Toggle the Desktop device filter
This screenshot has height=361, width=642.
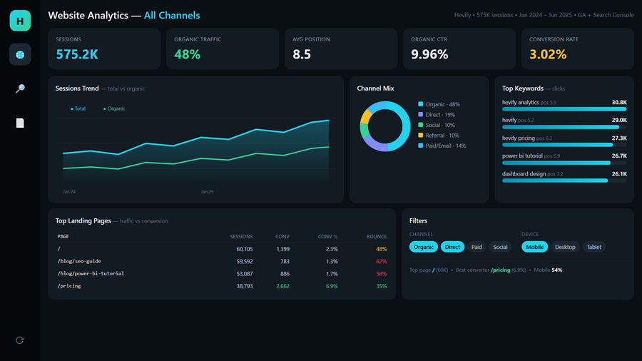click(565, 247)
